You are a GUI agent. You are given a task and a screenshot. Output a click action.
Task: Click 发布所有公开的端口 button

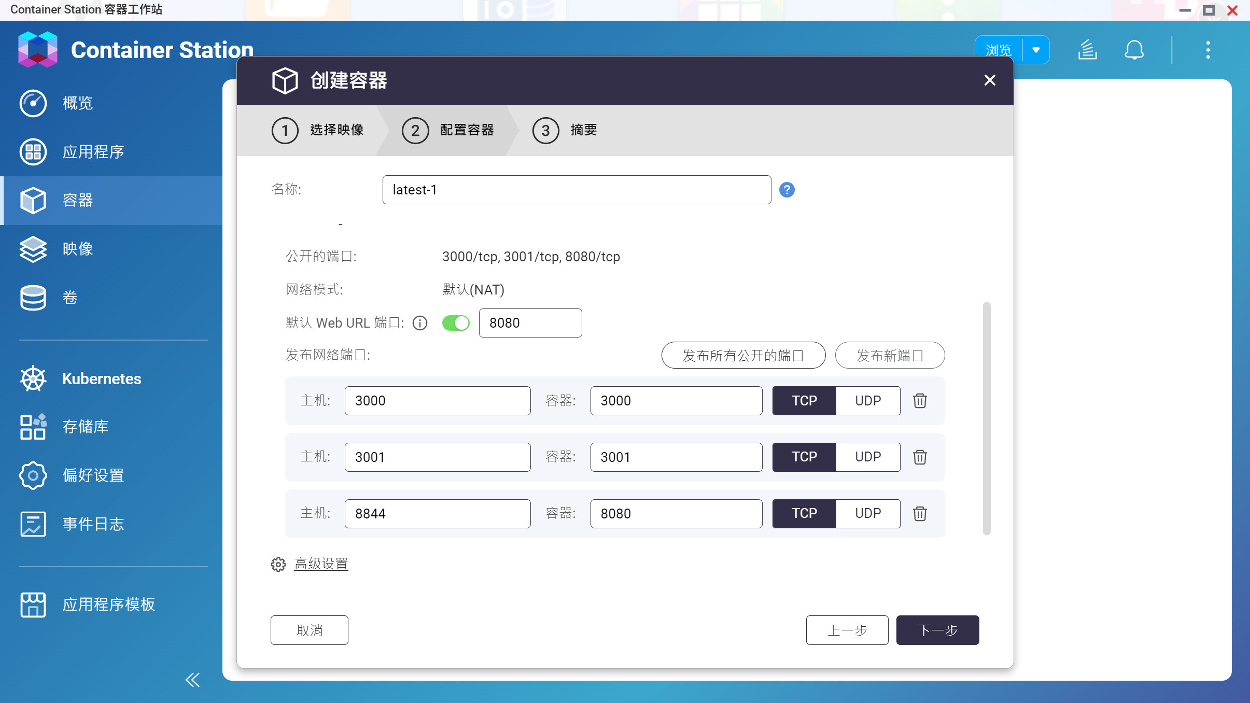pyautogui.click(x=743, y=355)
